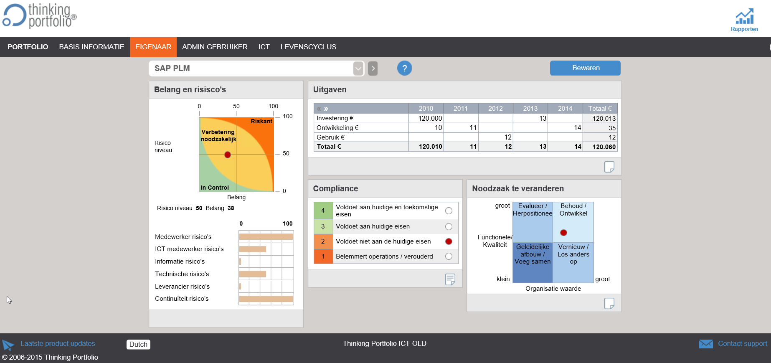The image size is (771, 363).
Task: Open the Dutch language selector
Action: coord(138,344)
